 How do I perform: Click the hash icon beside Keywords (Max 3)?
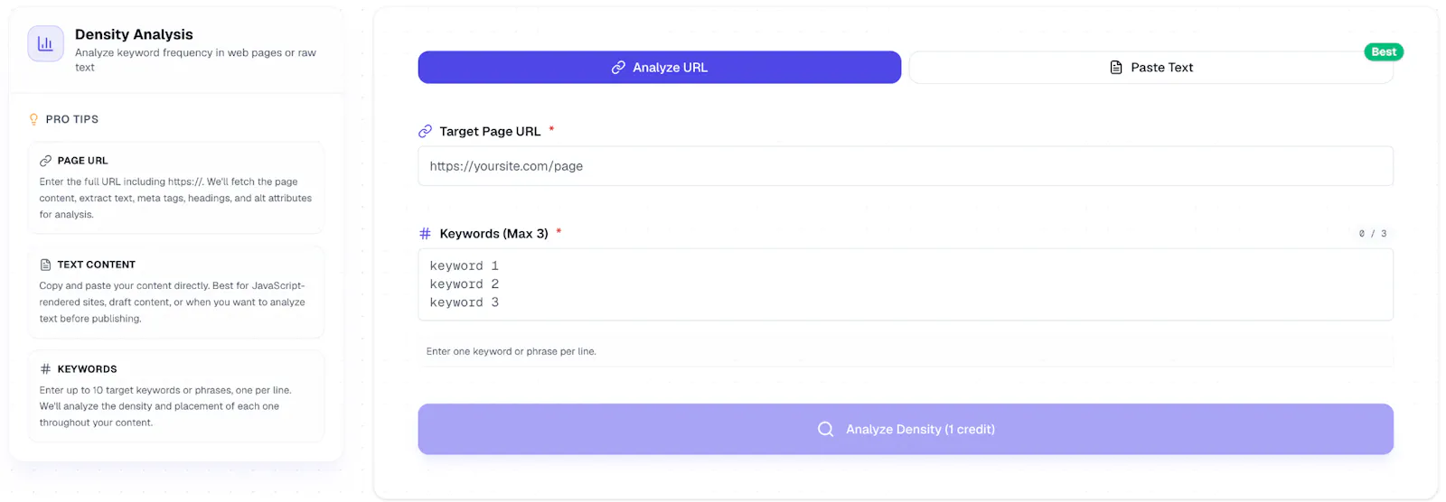(425, 234)
